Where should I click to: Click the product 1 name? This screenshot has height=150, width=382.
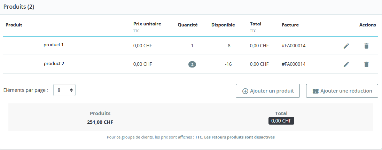coord(54,45)
